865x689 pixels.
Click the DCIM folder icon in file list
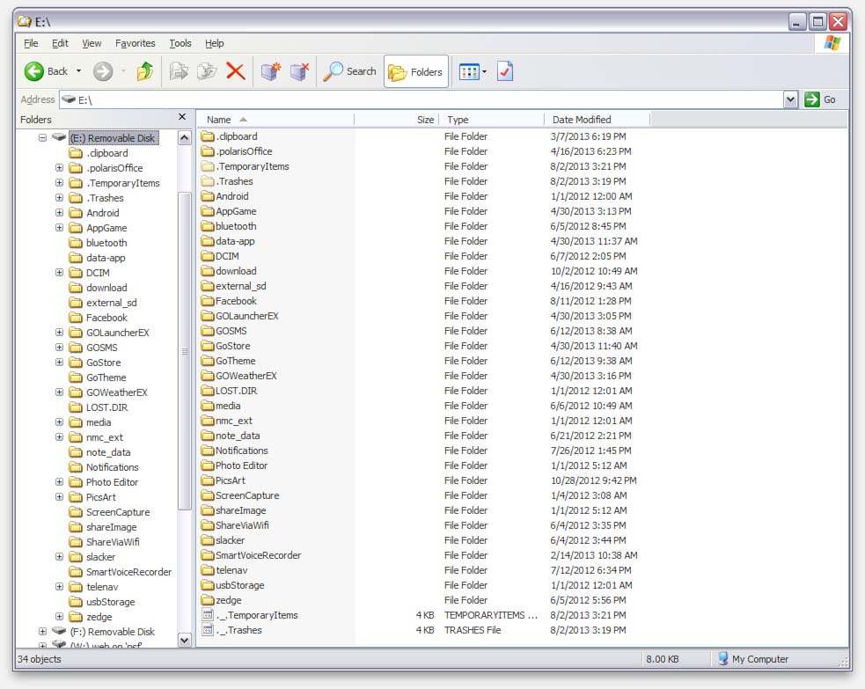208,256
